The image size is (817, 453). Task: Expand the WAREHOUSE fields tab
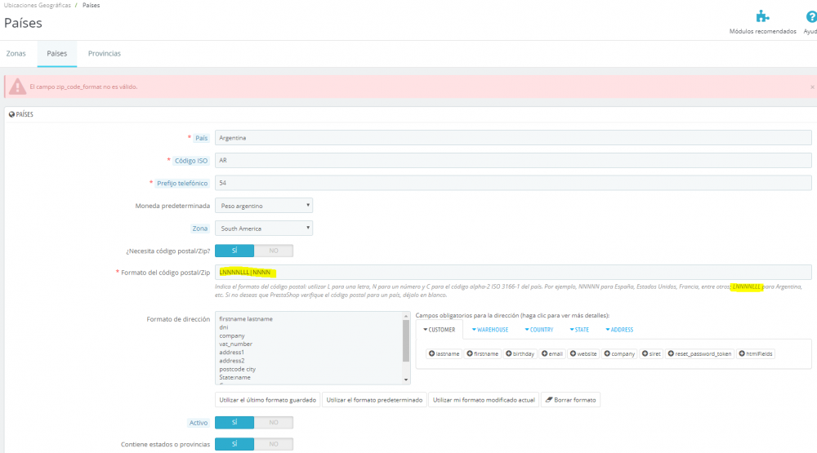pyautogui.click(x=489, y=330)
